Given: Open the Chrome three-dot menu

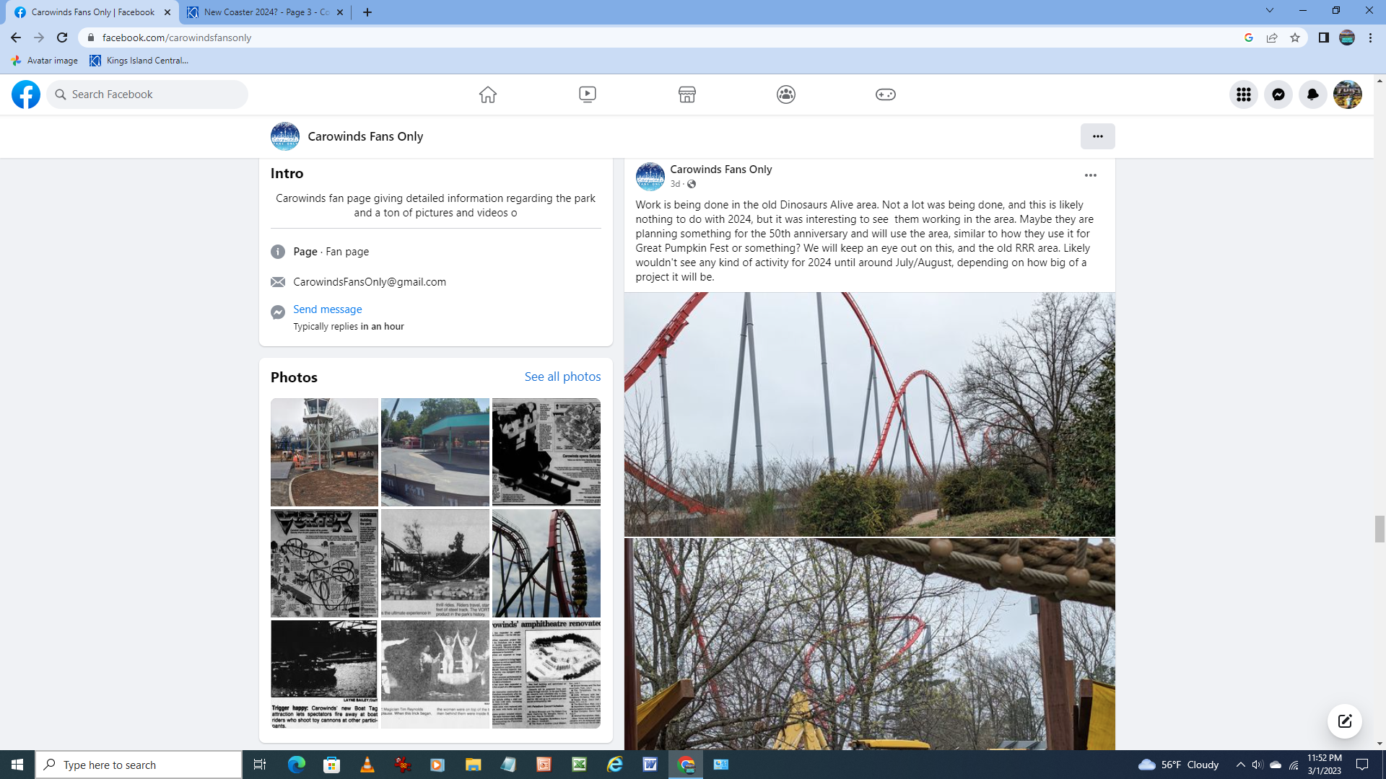Looking at the screenshot, I should click(1370, 38).
